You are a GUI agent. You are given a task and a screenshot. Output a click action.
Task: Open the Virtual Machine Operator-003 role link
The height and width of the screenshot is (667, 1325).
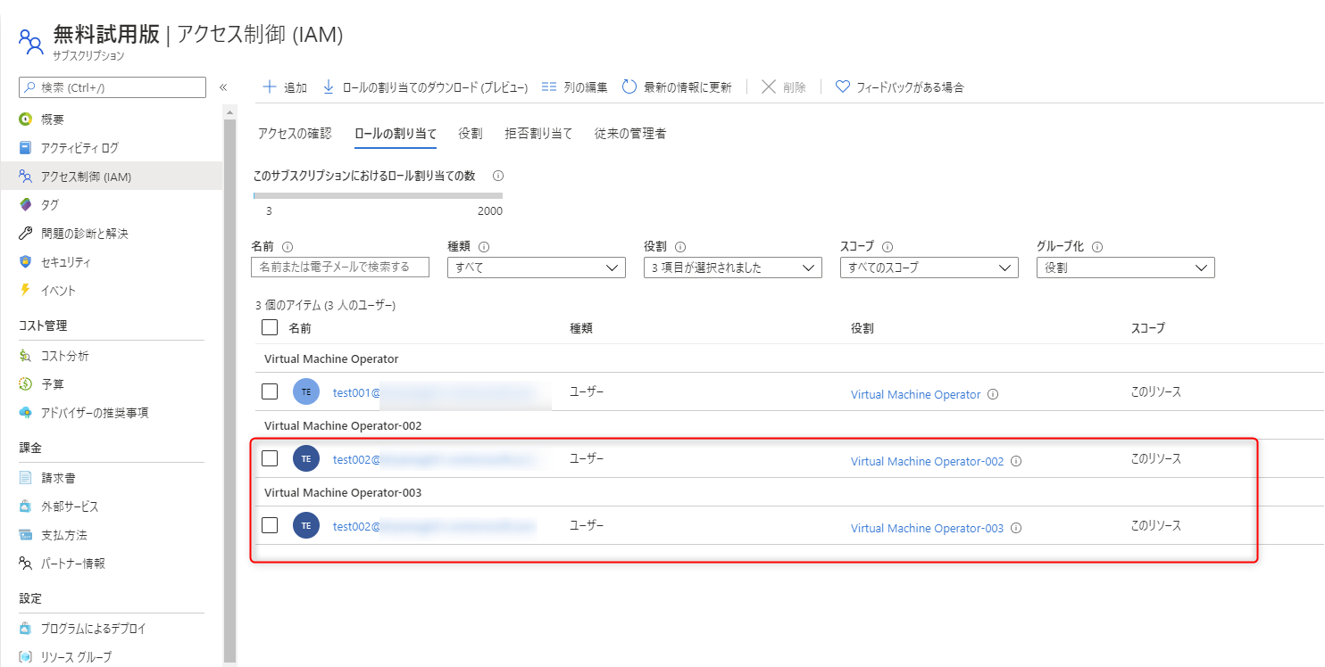[x=927, y=529]
